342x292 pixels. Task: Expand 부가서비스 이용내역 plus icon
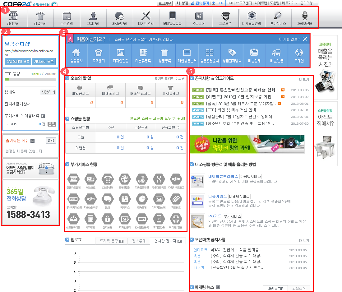tap(43, 116)
